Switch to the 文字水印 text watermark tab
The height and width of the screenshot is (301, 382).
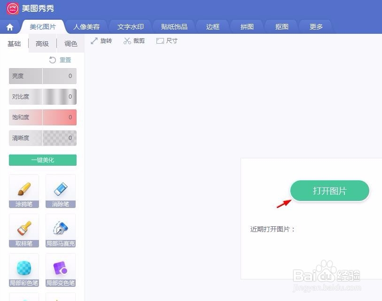tap(130, 26)
